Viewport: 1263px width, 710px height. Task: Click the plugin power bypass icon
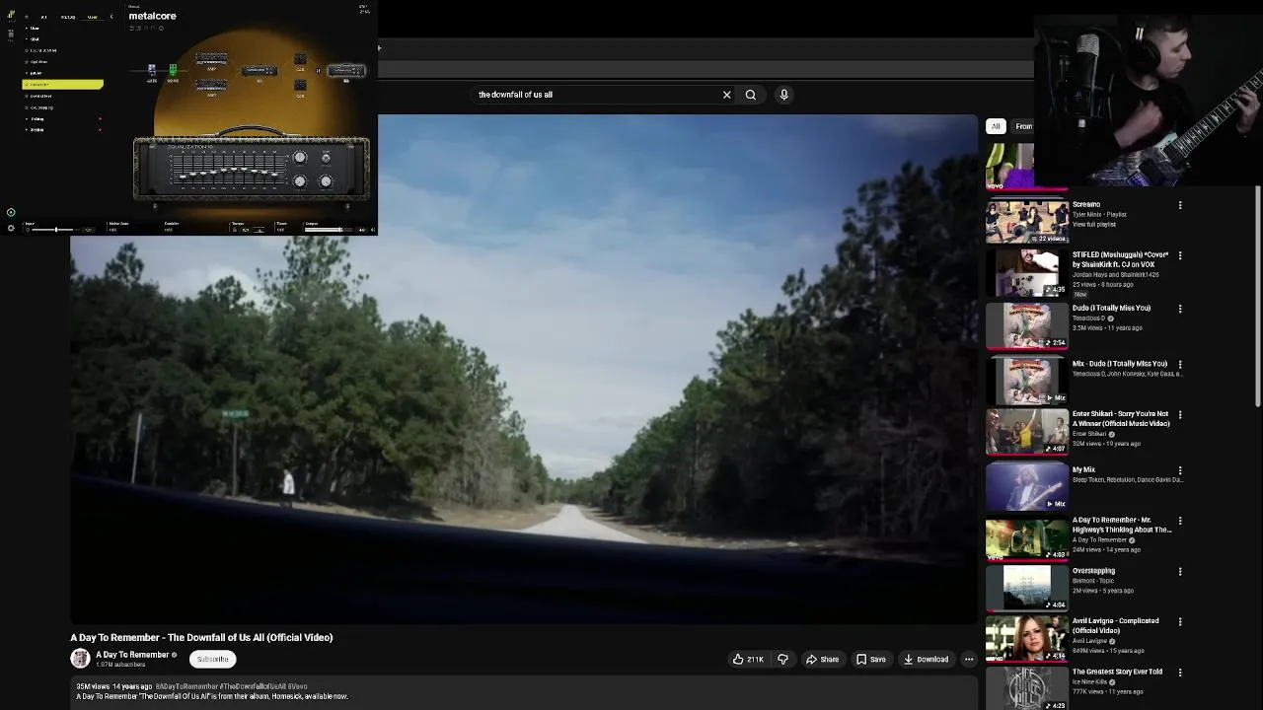[x=11, y=212]
